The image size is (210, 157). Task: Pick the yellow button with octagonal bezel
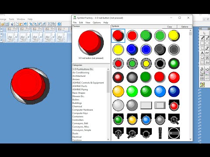pyautogui.click(x=146, y=64)
